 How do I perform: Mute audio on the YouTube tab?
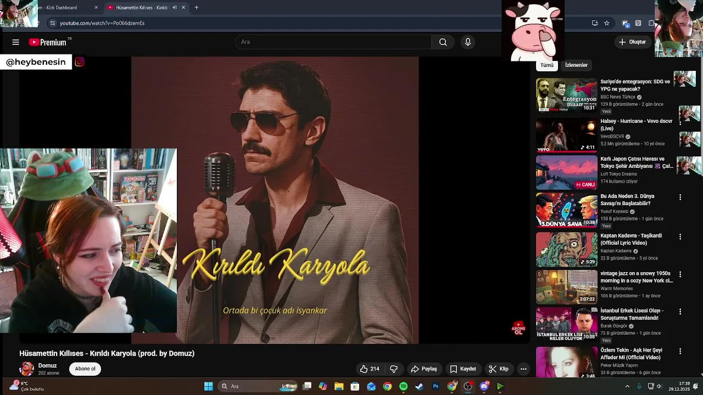tap(175, 8)
